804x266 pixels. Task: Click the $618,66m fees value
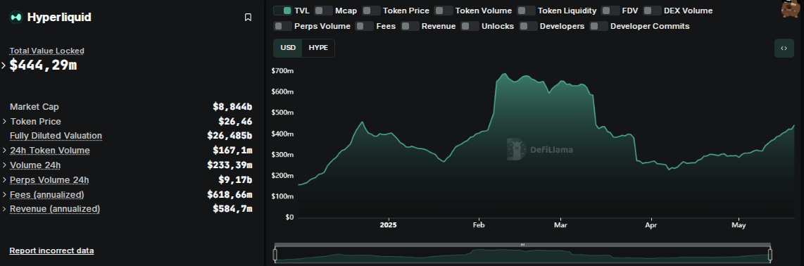(x=230, y=195)
